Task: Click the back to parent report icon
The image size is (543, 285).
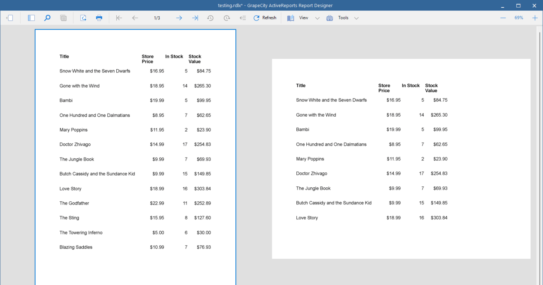Action: point(243,18)
